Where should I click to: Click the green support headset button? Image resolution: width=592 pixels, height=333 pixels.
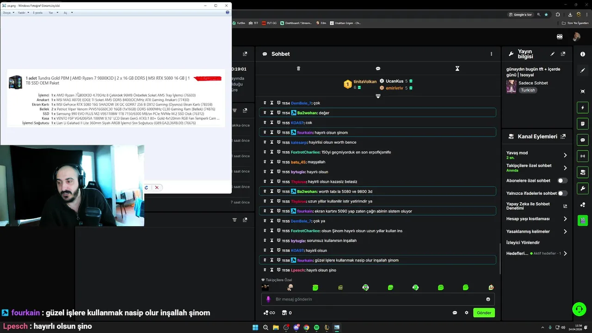pos(579,308)
